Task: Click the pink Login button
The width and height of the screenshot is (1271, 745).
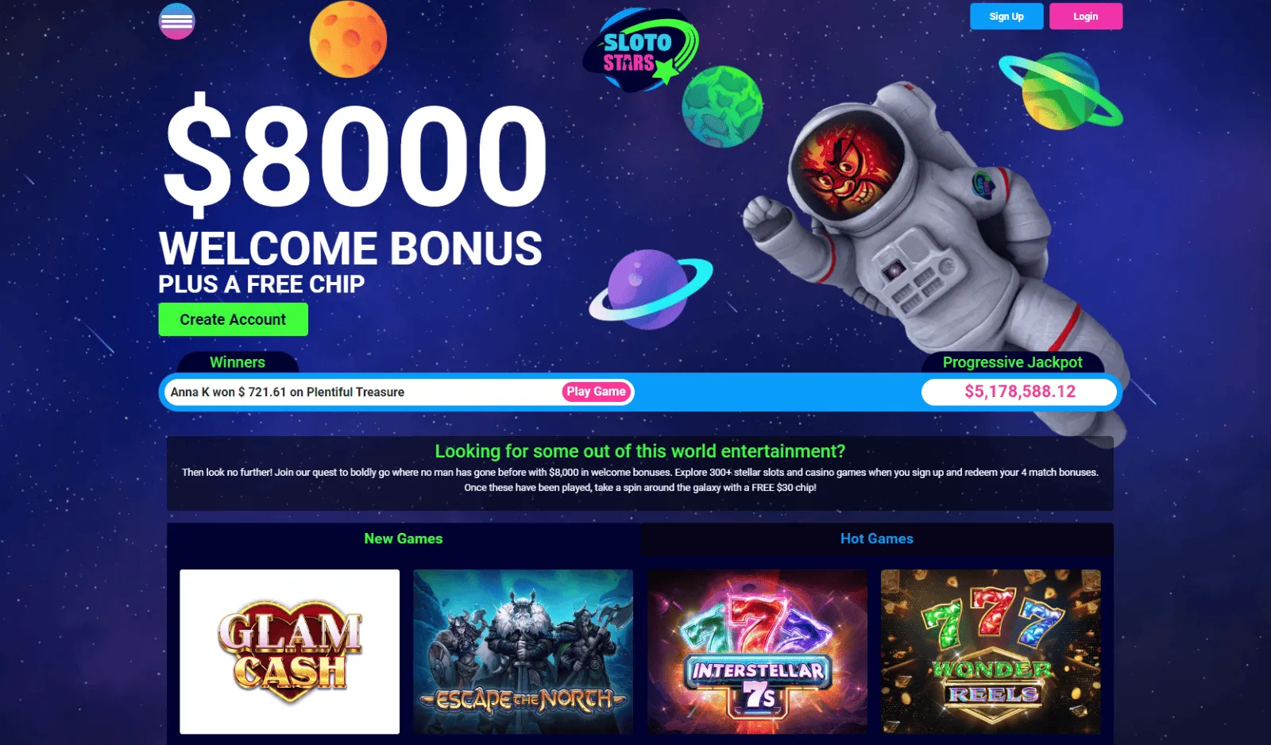Action: click(x=1086, y=16)
